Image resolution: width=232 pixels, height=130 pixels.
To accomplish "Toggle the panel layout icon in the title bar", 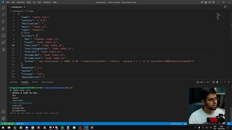I will [206, 2].
